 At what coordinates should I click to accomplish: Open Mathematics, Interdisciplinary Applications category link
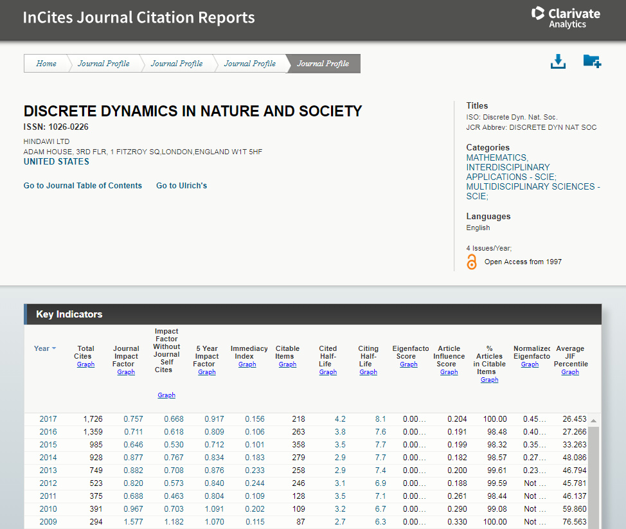click(x=511, y=167)
